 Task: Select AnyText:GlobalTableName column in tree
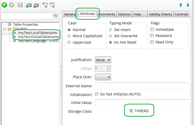tap(38, 37)
